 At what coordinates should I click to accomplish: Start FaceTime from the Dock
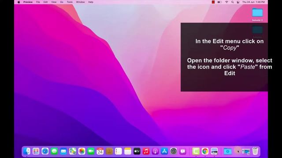pyautogui.click(x=91, y=151)
